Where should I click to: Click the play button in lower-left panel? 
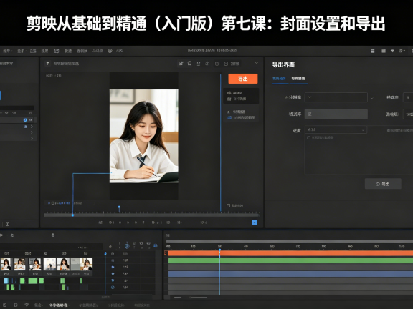coord(1,235)
